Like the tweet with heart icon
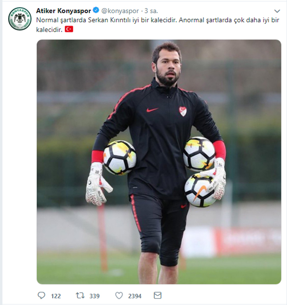 119,295
